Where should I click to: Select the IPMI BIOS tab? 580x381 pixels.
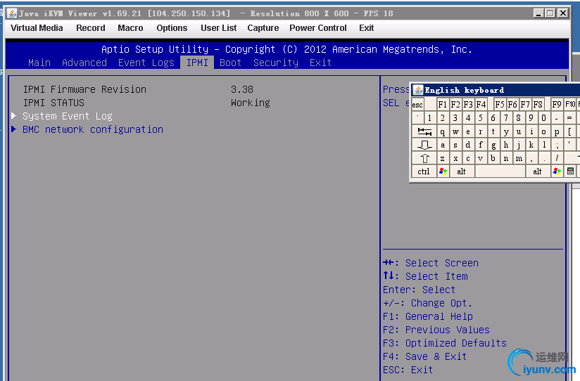click(197, 63)
